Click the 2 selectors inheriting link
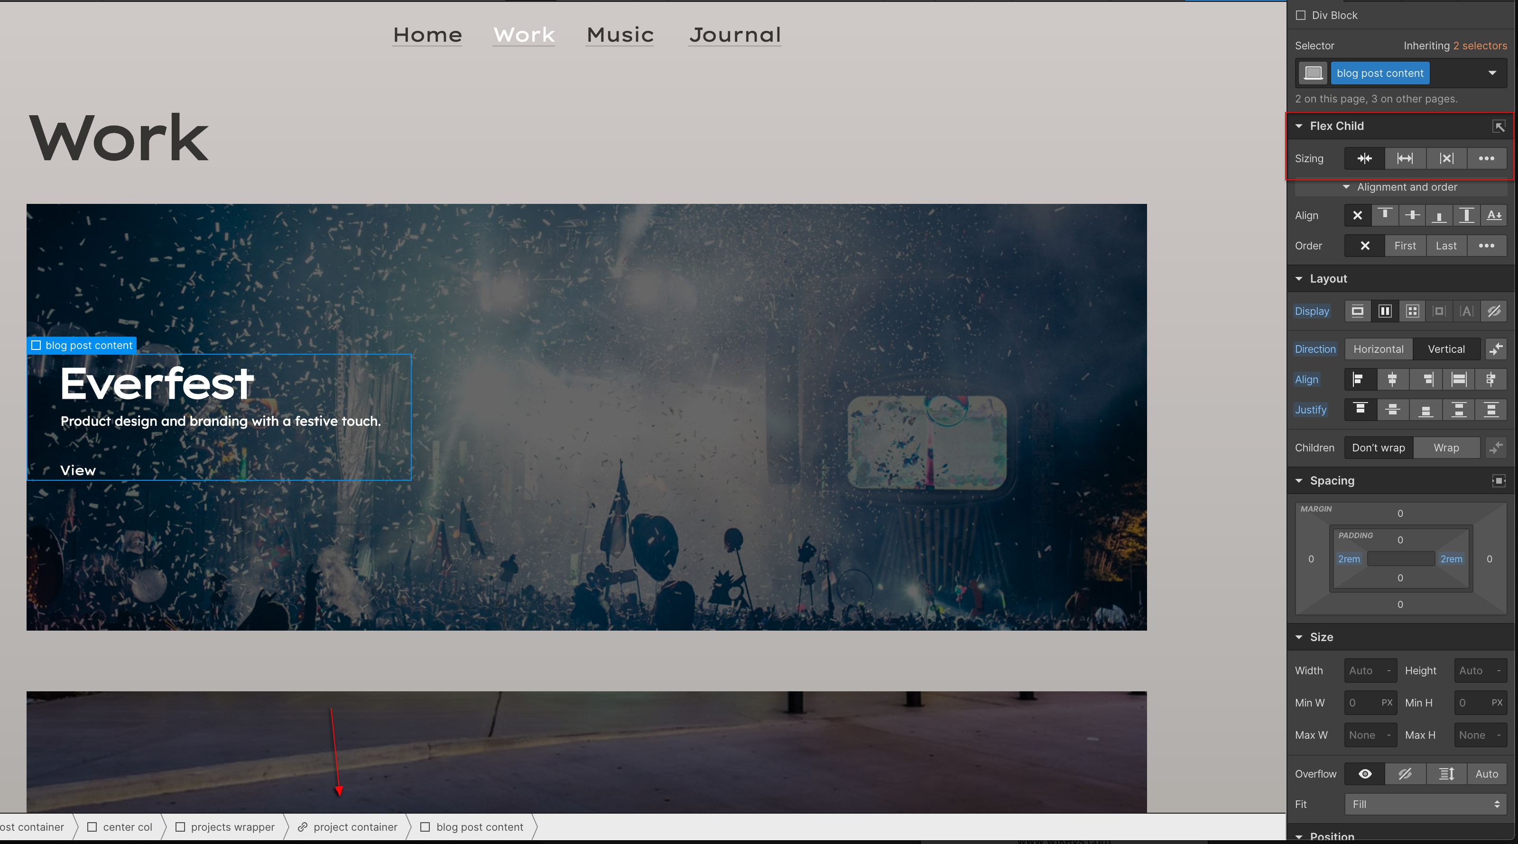1518x844 pixels. 1479,46
